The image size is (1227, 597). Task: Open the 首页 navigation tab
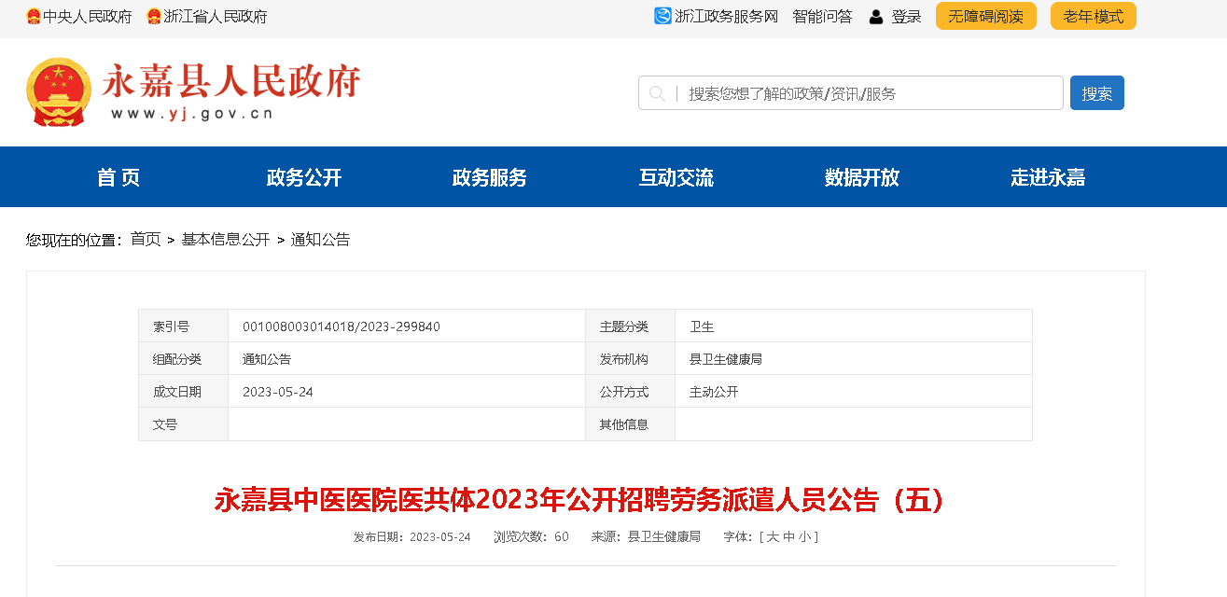[x=119, y=177]
